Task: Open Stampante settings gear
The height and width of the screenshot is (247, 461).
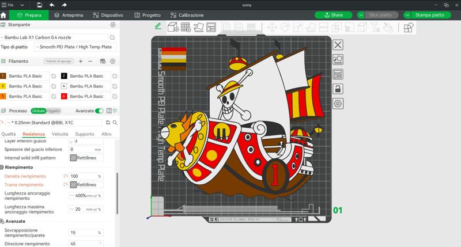Action: click(x=113, y=25)
